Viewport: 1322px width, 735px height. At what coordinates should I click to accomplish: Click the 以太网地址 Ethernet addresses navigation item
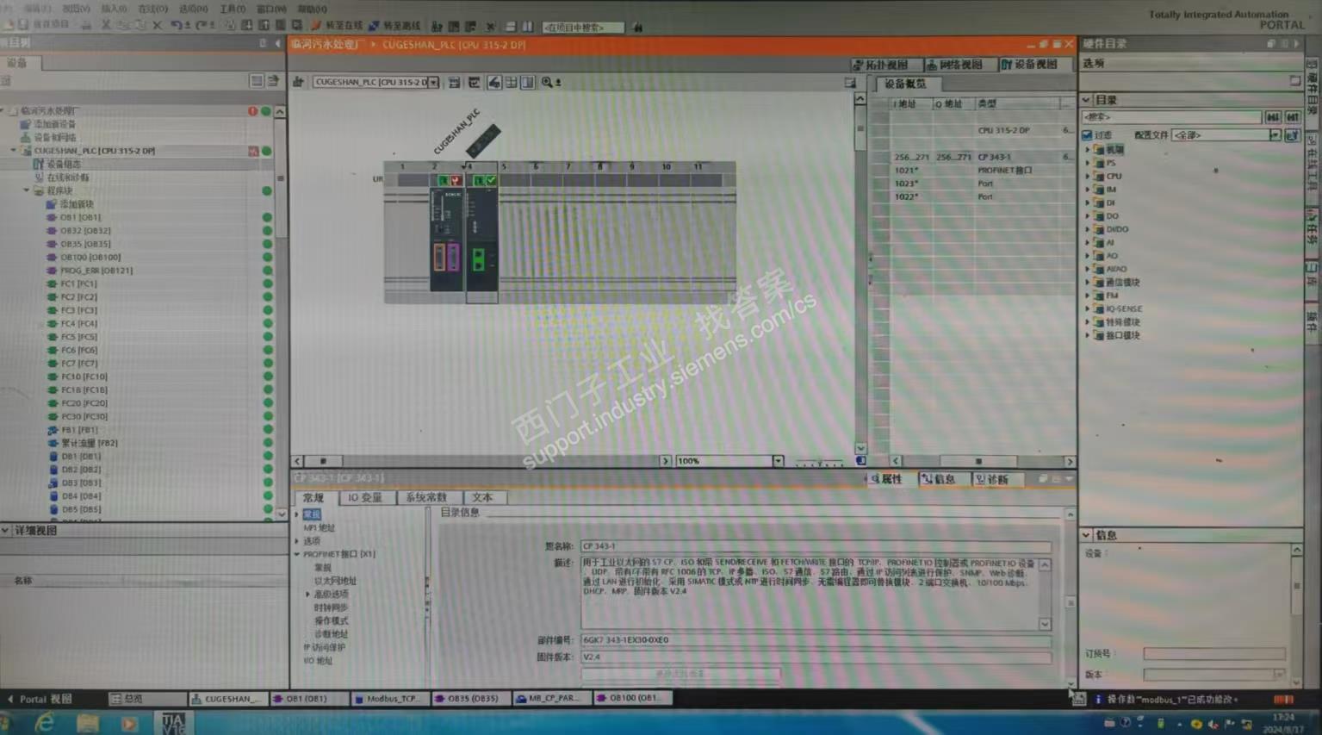[335, 581]
